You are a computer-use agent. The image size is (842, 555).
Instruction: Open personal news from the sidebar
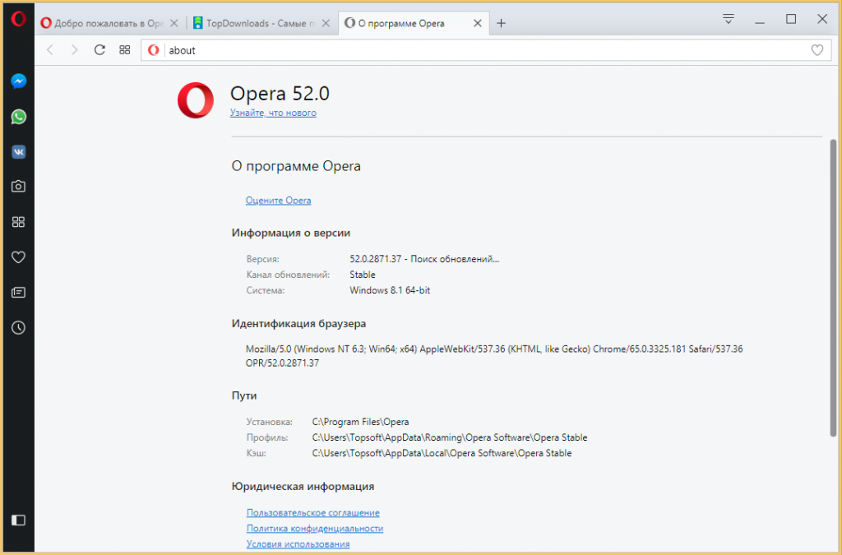18,293
